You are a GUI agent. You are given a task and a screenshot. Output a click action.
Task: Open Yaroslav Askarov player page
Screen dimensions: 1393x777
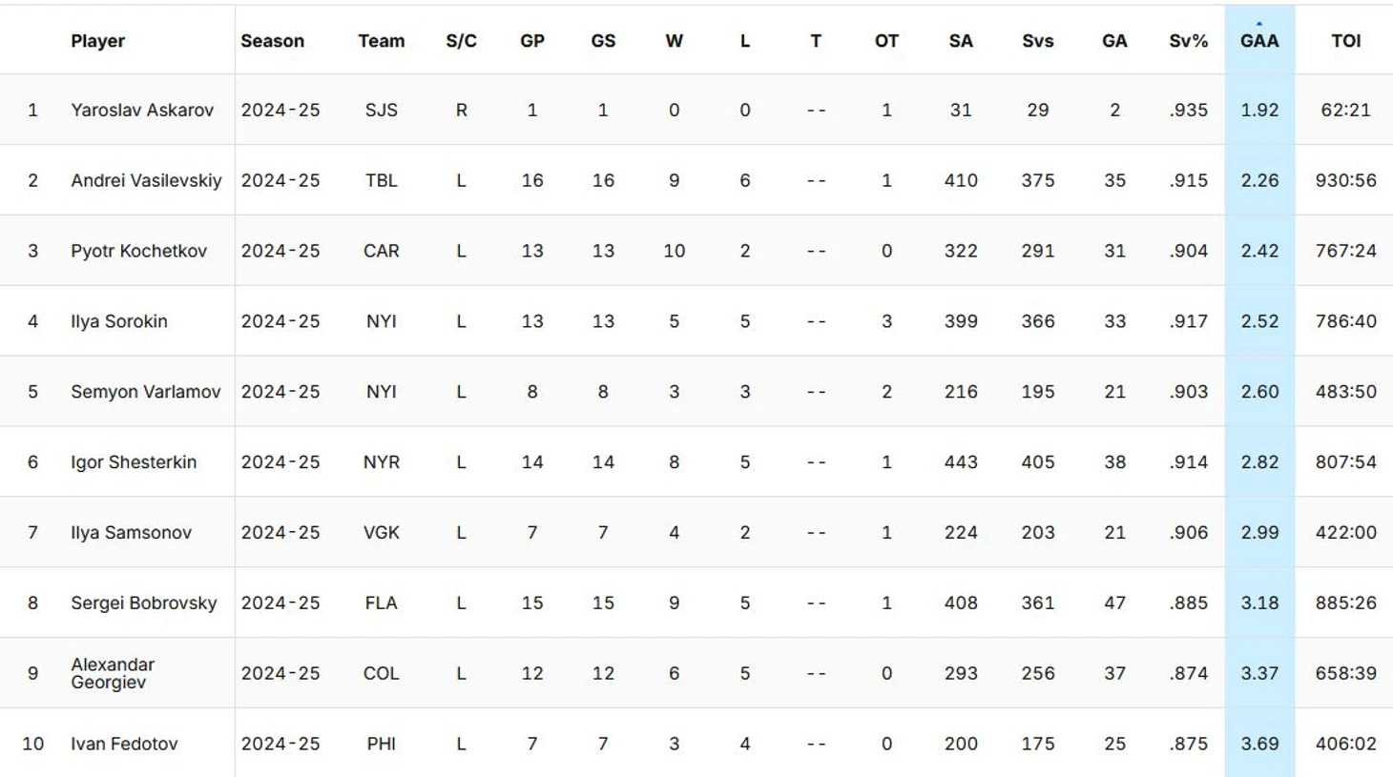142,110
